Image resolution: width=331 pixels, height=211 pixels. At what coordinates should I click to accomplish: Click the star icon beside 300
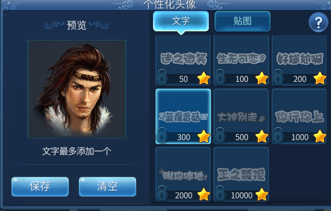(204, 136)
